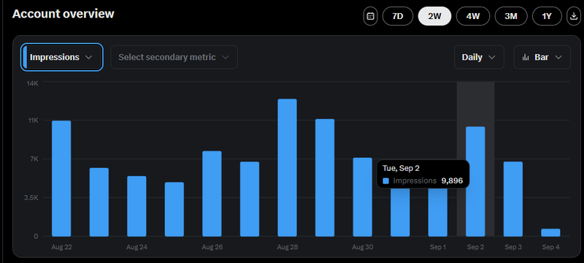Click the download data icon

573,16
